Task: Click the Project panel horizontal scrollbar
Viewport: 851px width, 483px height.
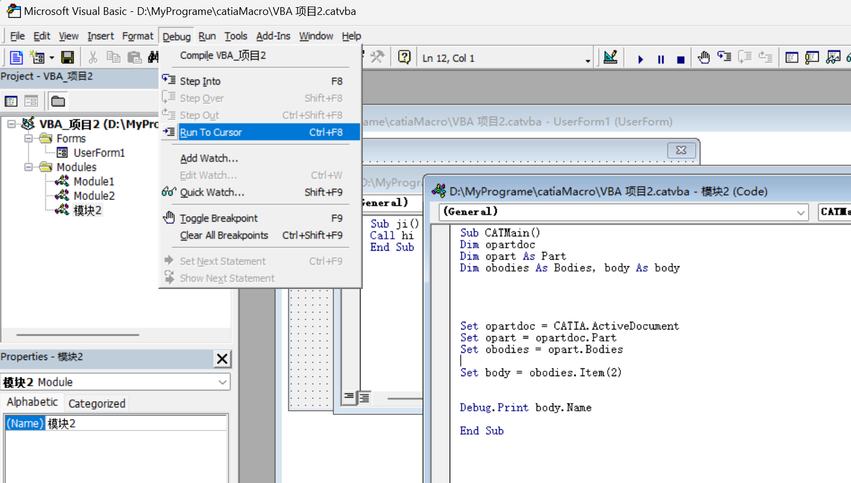Action: tap(78, 335)
